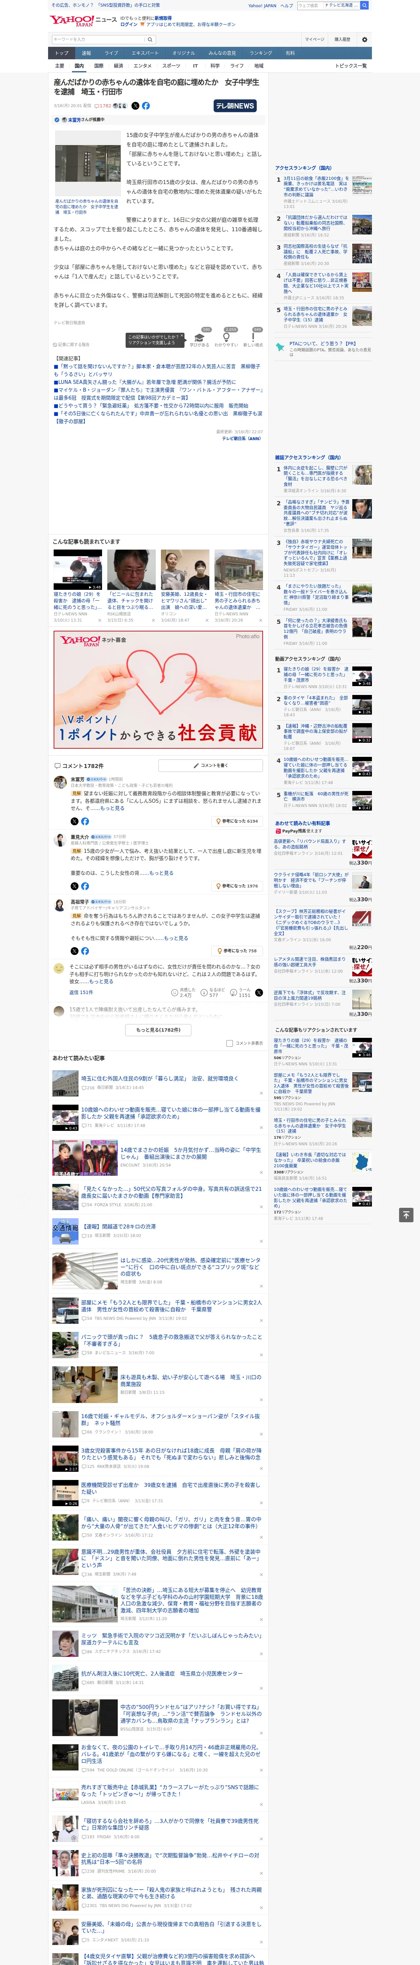
Task: Share the article on X from headline area
Action: [x=136, y=106]
